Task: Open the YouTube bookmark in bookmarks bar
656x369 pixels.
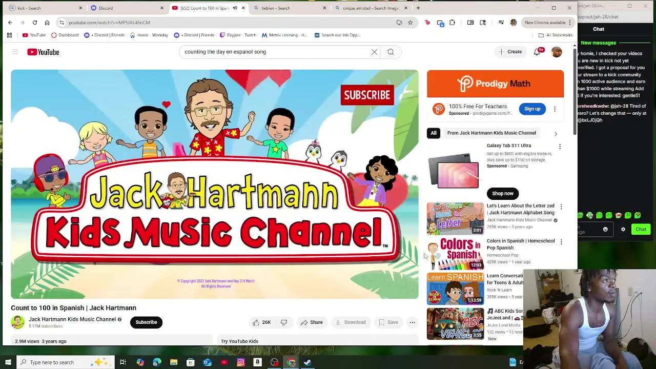Action: coord(34,35)
